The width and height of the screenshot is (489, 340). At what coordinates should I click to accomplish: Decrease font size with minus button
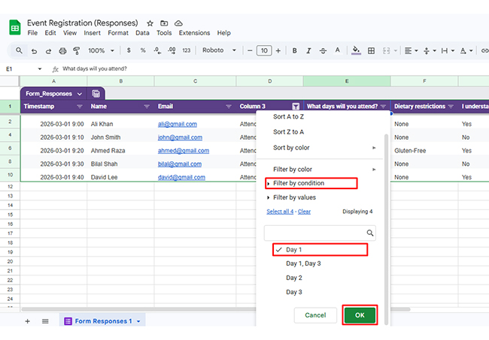point(250,50)
